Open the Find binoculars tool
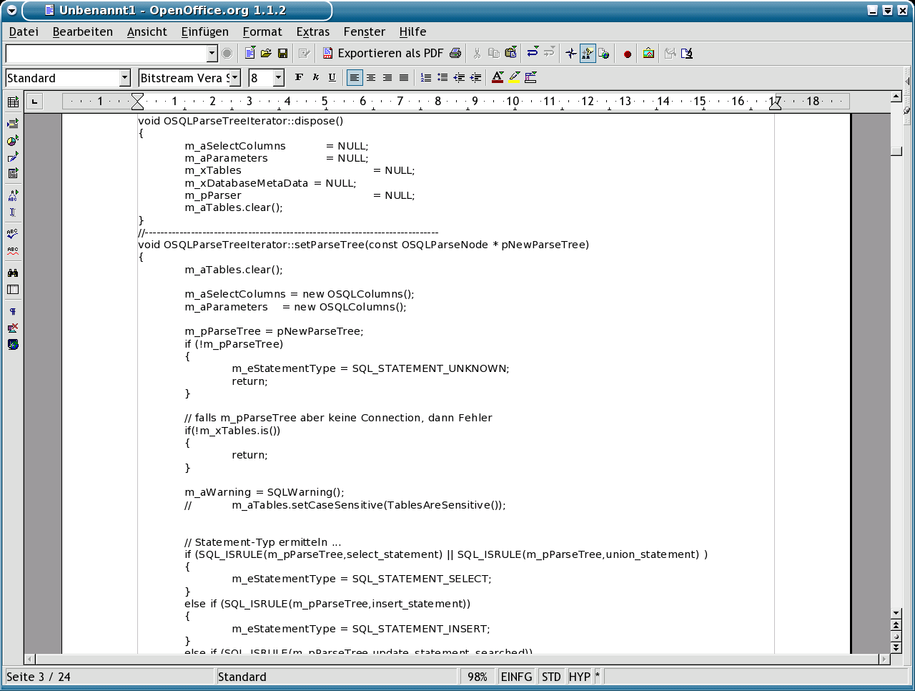This screenshot has width=915, height=691. click(x=13, y=273)
